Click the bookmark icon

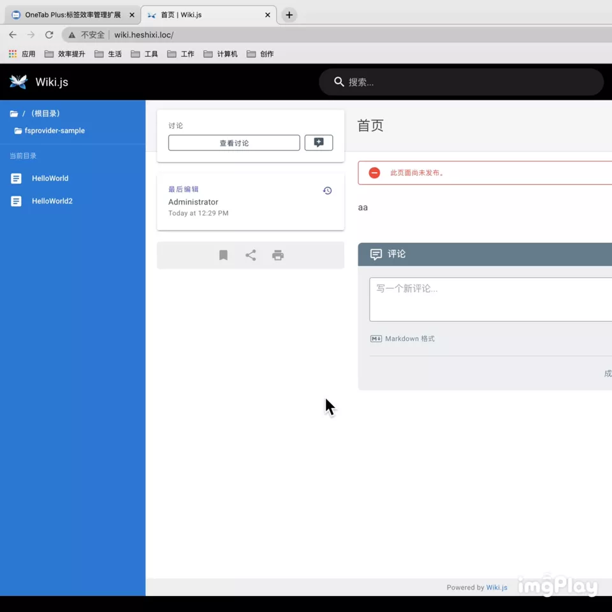point(223,255)
